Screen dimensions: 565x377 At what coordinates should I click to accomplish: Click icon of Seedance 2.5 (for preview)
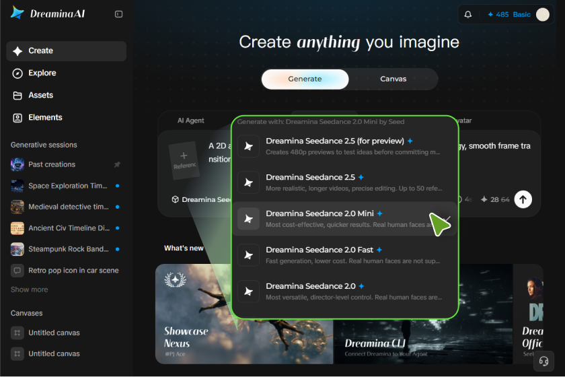click(249, 146)
